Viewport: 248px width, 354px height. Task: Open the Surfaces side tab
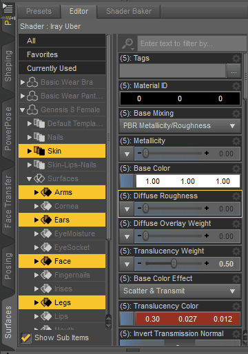coord(8,322)
